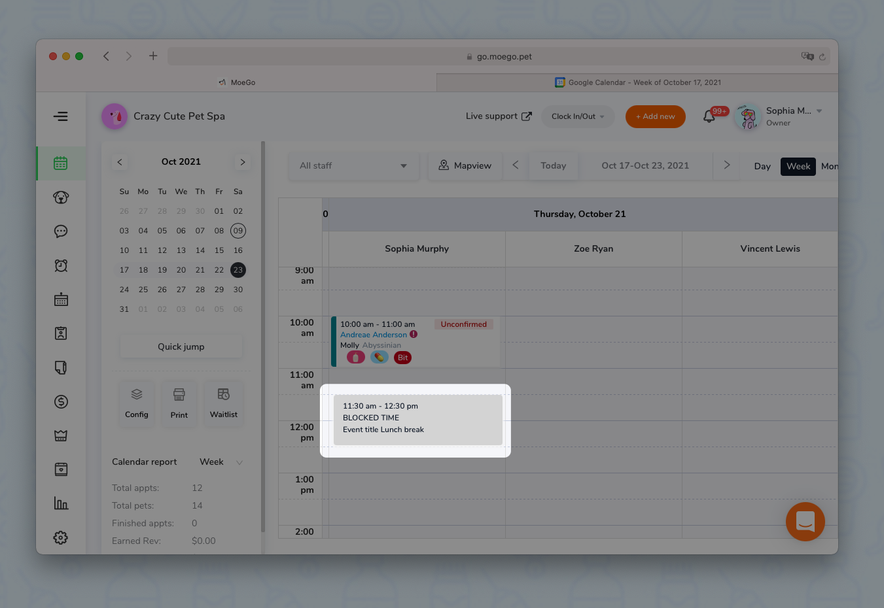Click the Thursday, October 21 header
The width and height of the screenshot is (884, 608).
pos(580,214)
